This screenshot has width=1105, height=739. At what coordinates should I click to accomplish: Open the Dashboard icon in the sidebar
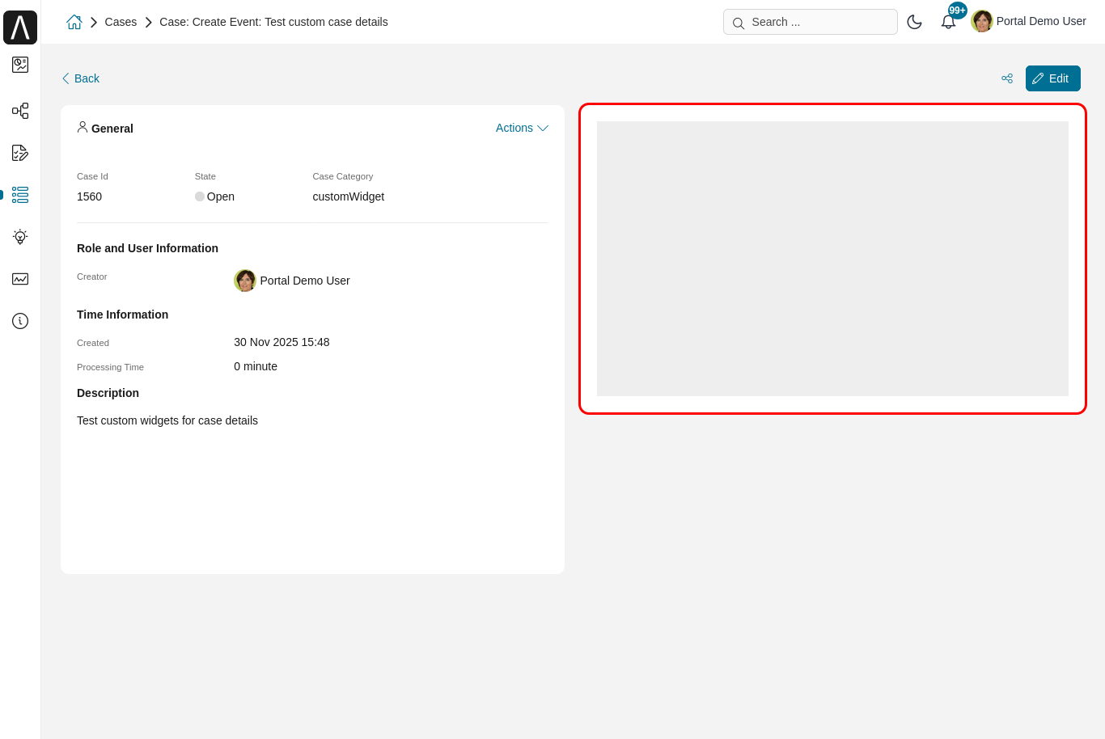pos(19,65)
